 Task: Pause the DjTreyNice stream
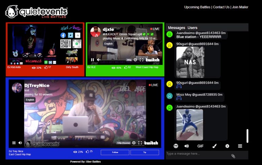(14, 143)
